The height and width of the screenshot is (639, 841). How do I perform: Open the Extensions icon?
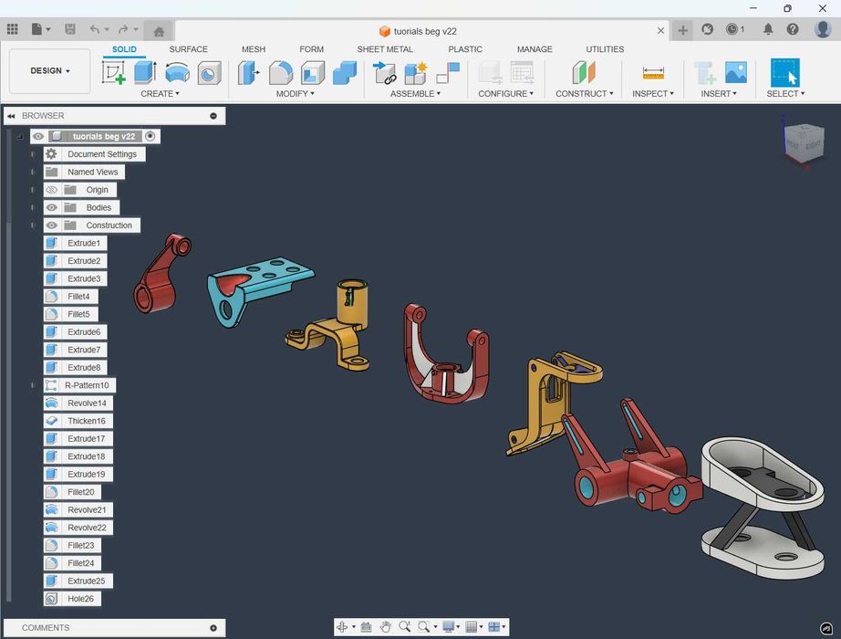point(708,29)
